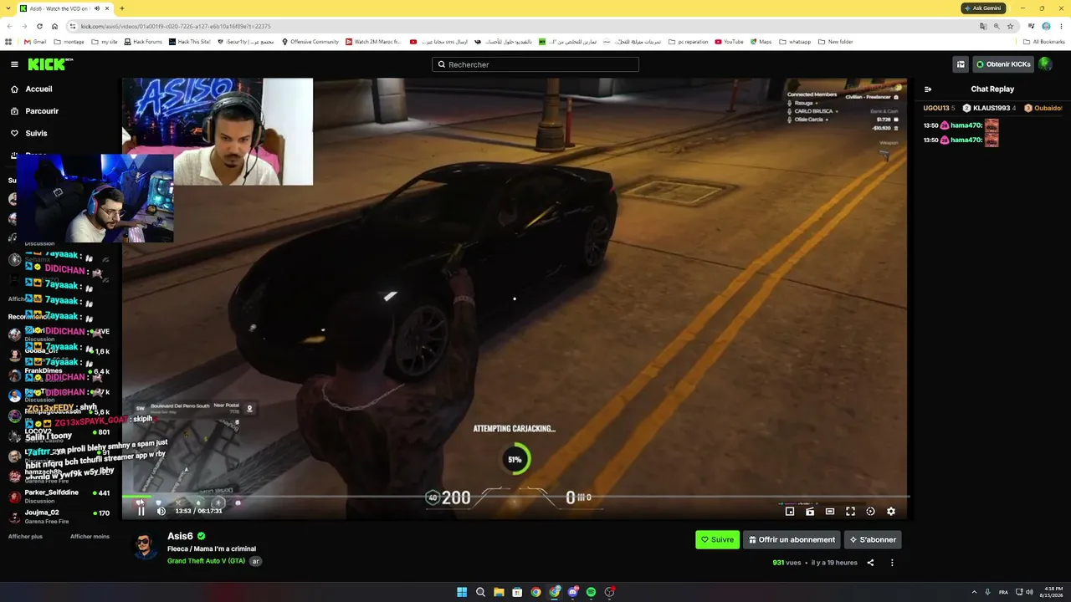Follow Asis6 with the Suivre button
1071x602 pixels.
pos(717,539)
